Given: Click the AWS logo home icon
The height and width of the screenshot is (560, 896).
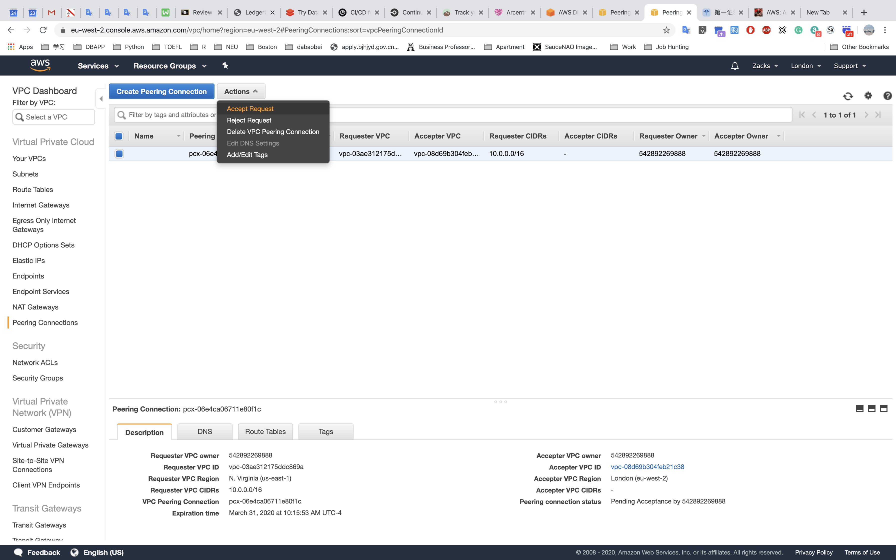Looking at the screenshot, I should click(40, 65).
